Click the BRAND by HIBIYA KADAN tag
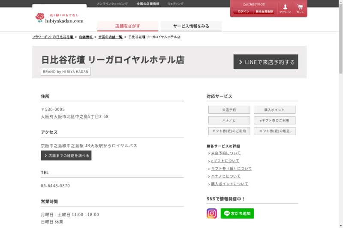The image size is (343, 228). [66, 71]
